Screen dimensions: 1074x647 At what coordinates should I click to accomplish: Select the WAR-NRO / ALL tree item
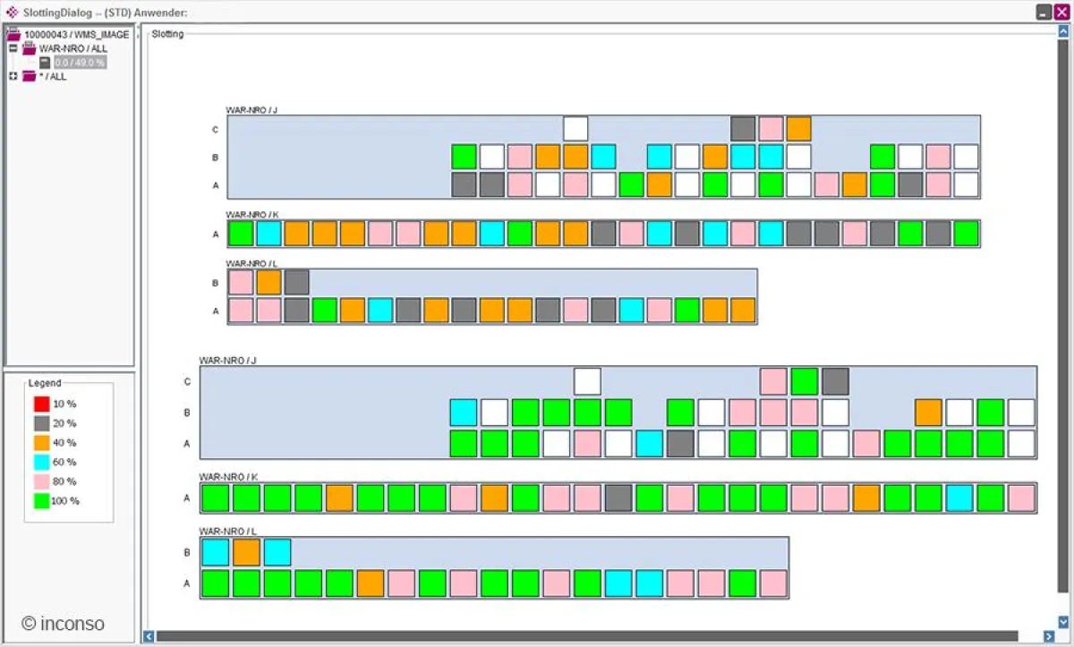point(74,47)
